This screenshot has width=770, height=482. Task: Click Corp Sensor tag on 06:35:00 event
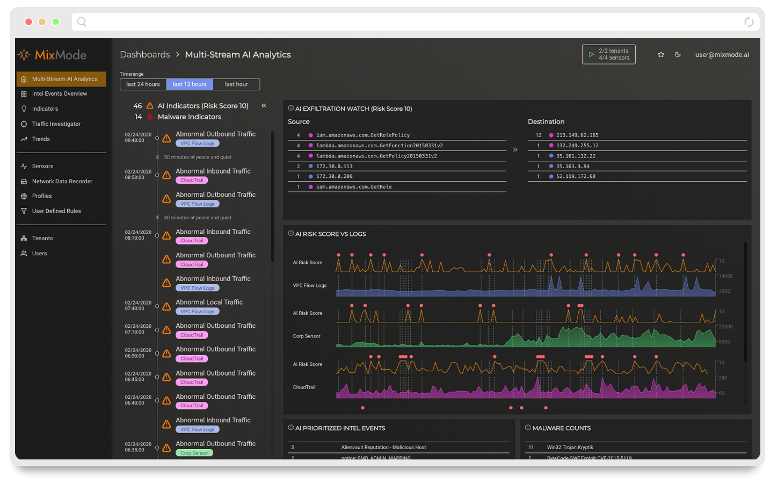(x=194, y=453)
